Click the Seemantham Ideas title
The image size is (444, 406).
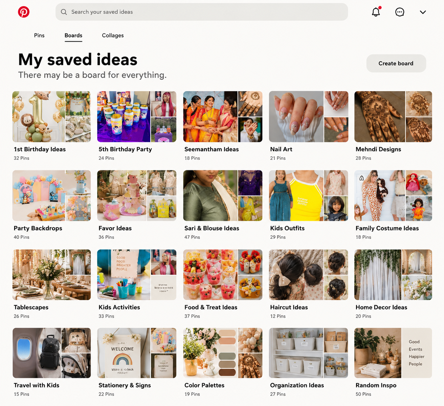click(212, 149)
